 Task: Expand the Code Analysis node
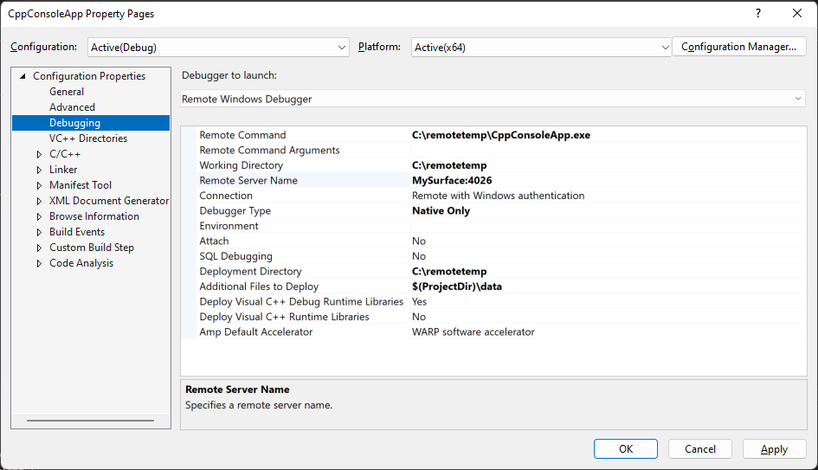pyautogui.click(x=39, y=263)
